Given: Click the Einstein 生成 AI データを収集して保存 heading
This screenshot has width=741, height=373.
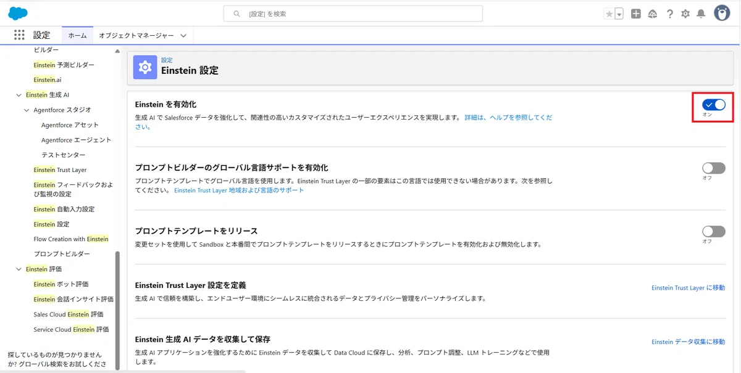Looking at the screenshot, I should coord(203,339).
